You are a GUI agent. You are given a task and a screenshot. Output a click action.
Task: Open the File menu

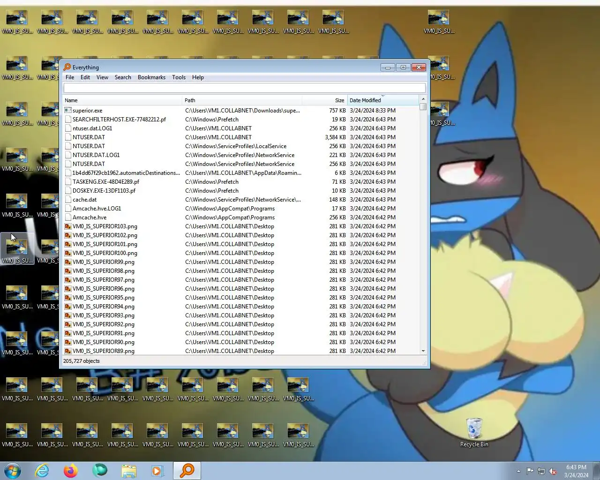(x=70, y=77)
